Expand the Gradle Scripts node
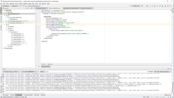174x98 pixels. coord(3,48)
